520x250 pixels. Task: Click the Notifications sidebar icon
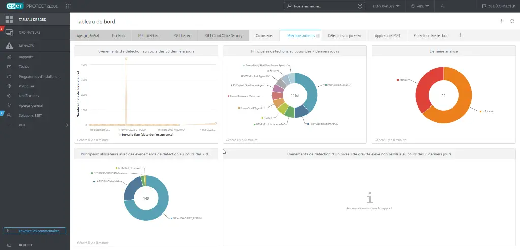pyautogui.click(x=9, y=96)
